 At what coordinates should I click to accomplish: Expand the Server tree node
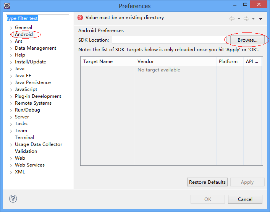(11, 117)
